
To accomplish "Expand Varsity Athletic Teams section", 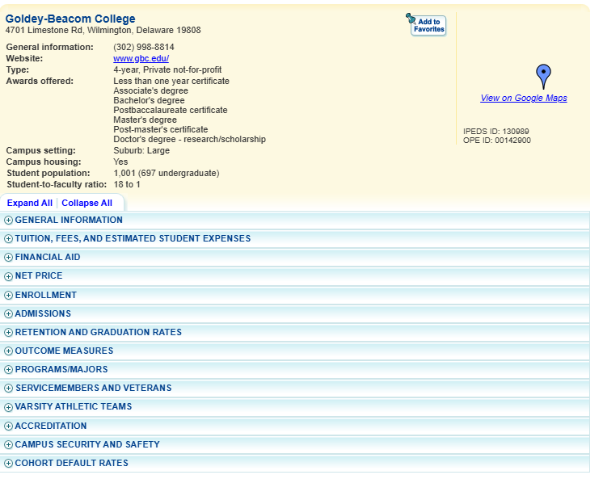I will (x=294, y=407).
